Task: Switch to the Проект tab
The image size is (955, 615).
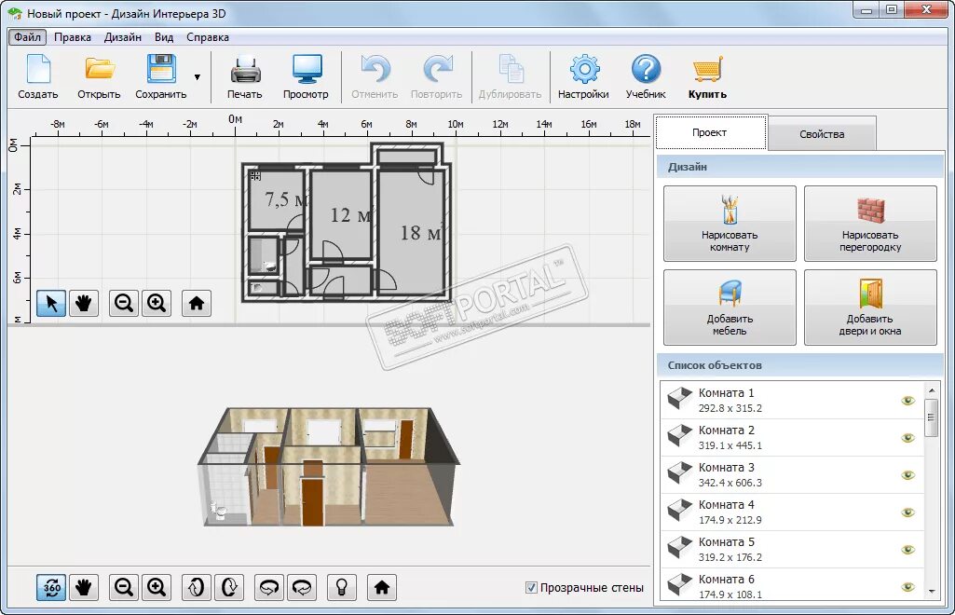Action: [x=710, y=132]
